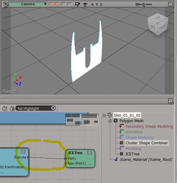Select the Polygon Mesh tree item
This screenshot has width=177, height=183.
(x=132, y=121)
